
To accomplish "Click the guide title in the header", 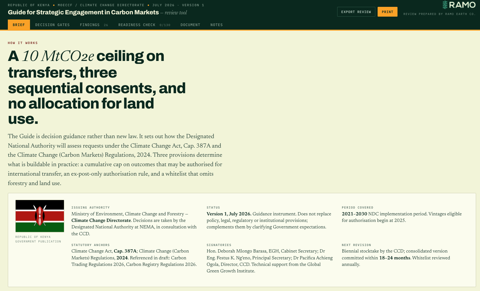I will click(83, 12).
